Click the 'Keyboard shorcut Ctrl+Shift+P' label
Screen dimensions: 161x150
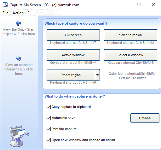pos(73,82)
